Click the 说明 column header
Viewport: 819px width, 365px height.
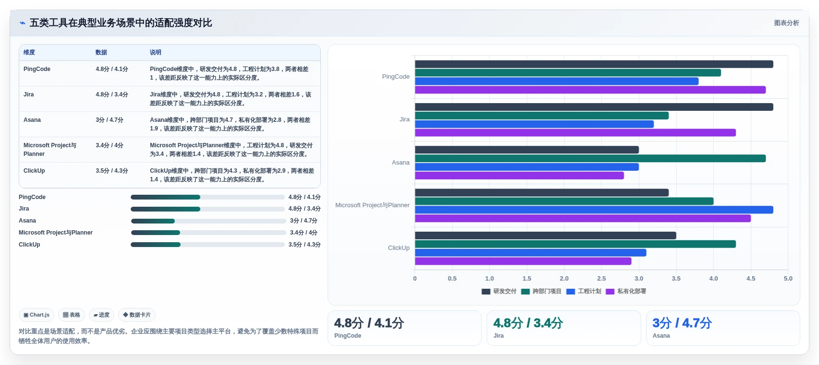(x=156, y=52)
